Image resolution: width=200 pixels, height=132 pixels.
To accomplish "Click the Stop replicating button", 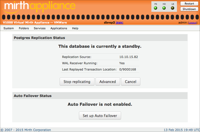I will click(x=77, y=81).
